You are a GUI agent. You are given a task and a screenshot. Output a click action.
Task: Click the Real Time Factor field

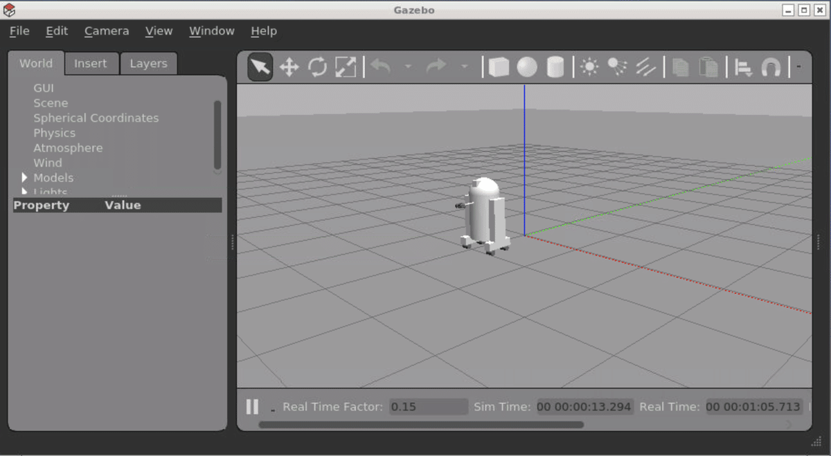[x=429, y=407]
